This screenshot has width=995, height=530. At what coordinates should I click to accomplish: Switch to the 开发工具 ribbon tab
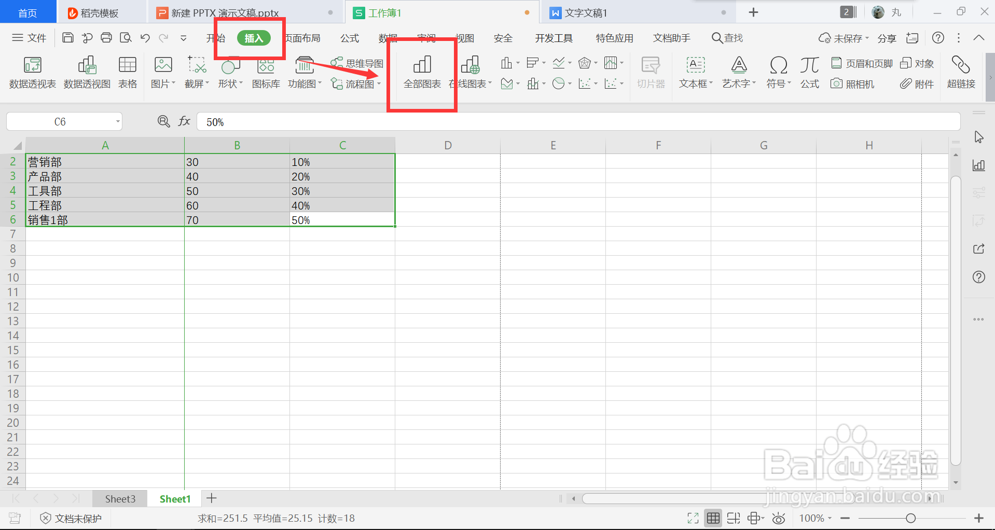[x=554, y=38]
